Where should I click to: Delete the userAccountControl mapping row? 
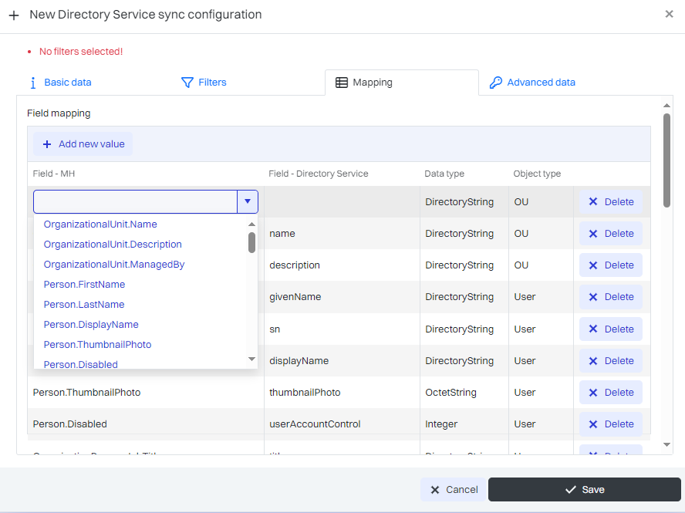pyautogui.click(x=611, y=424)
